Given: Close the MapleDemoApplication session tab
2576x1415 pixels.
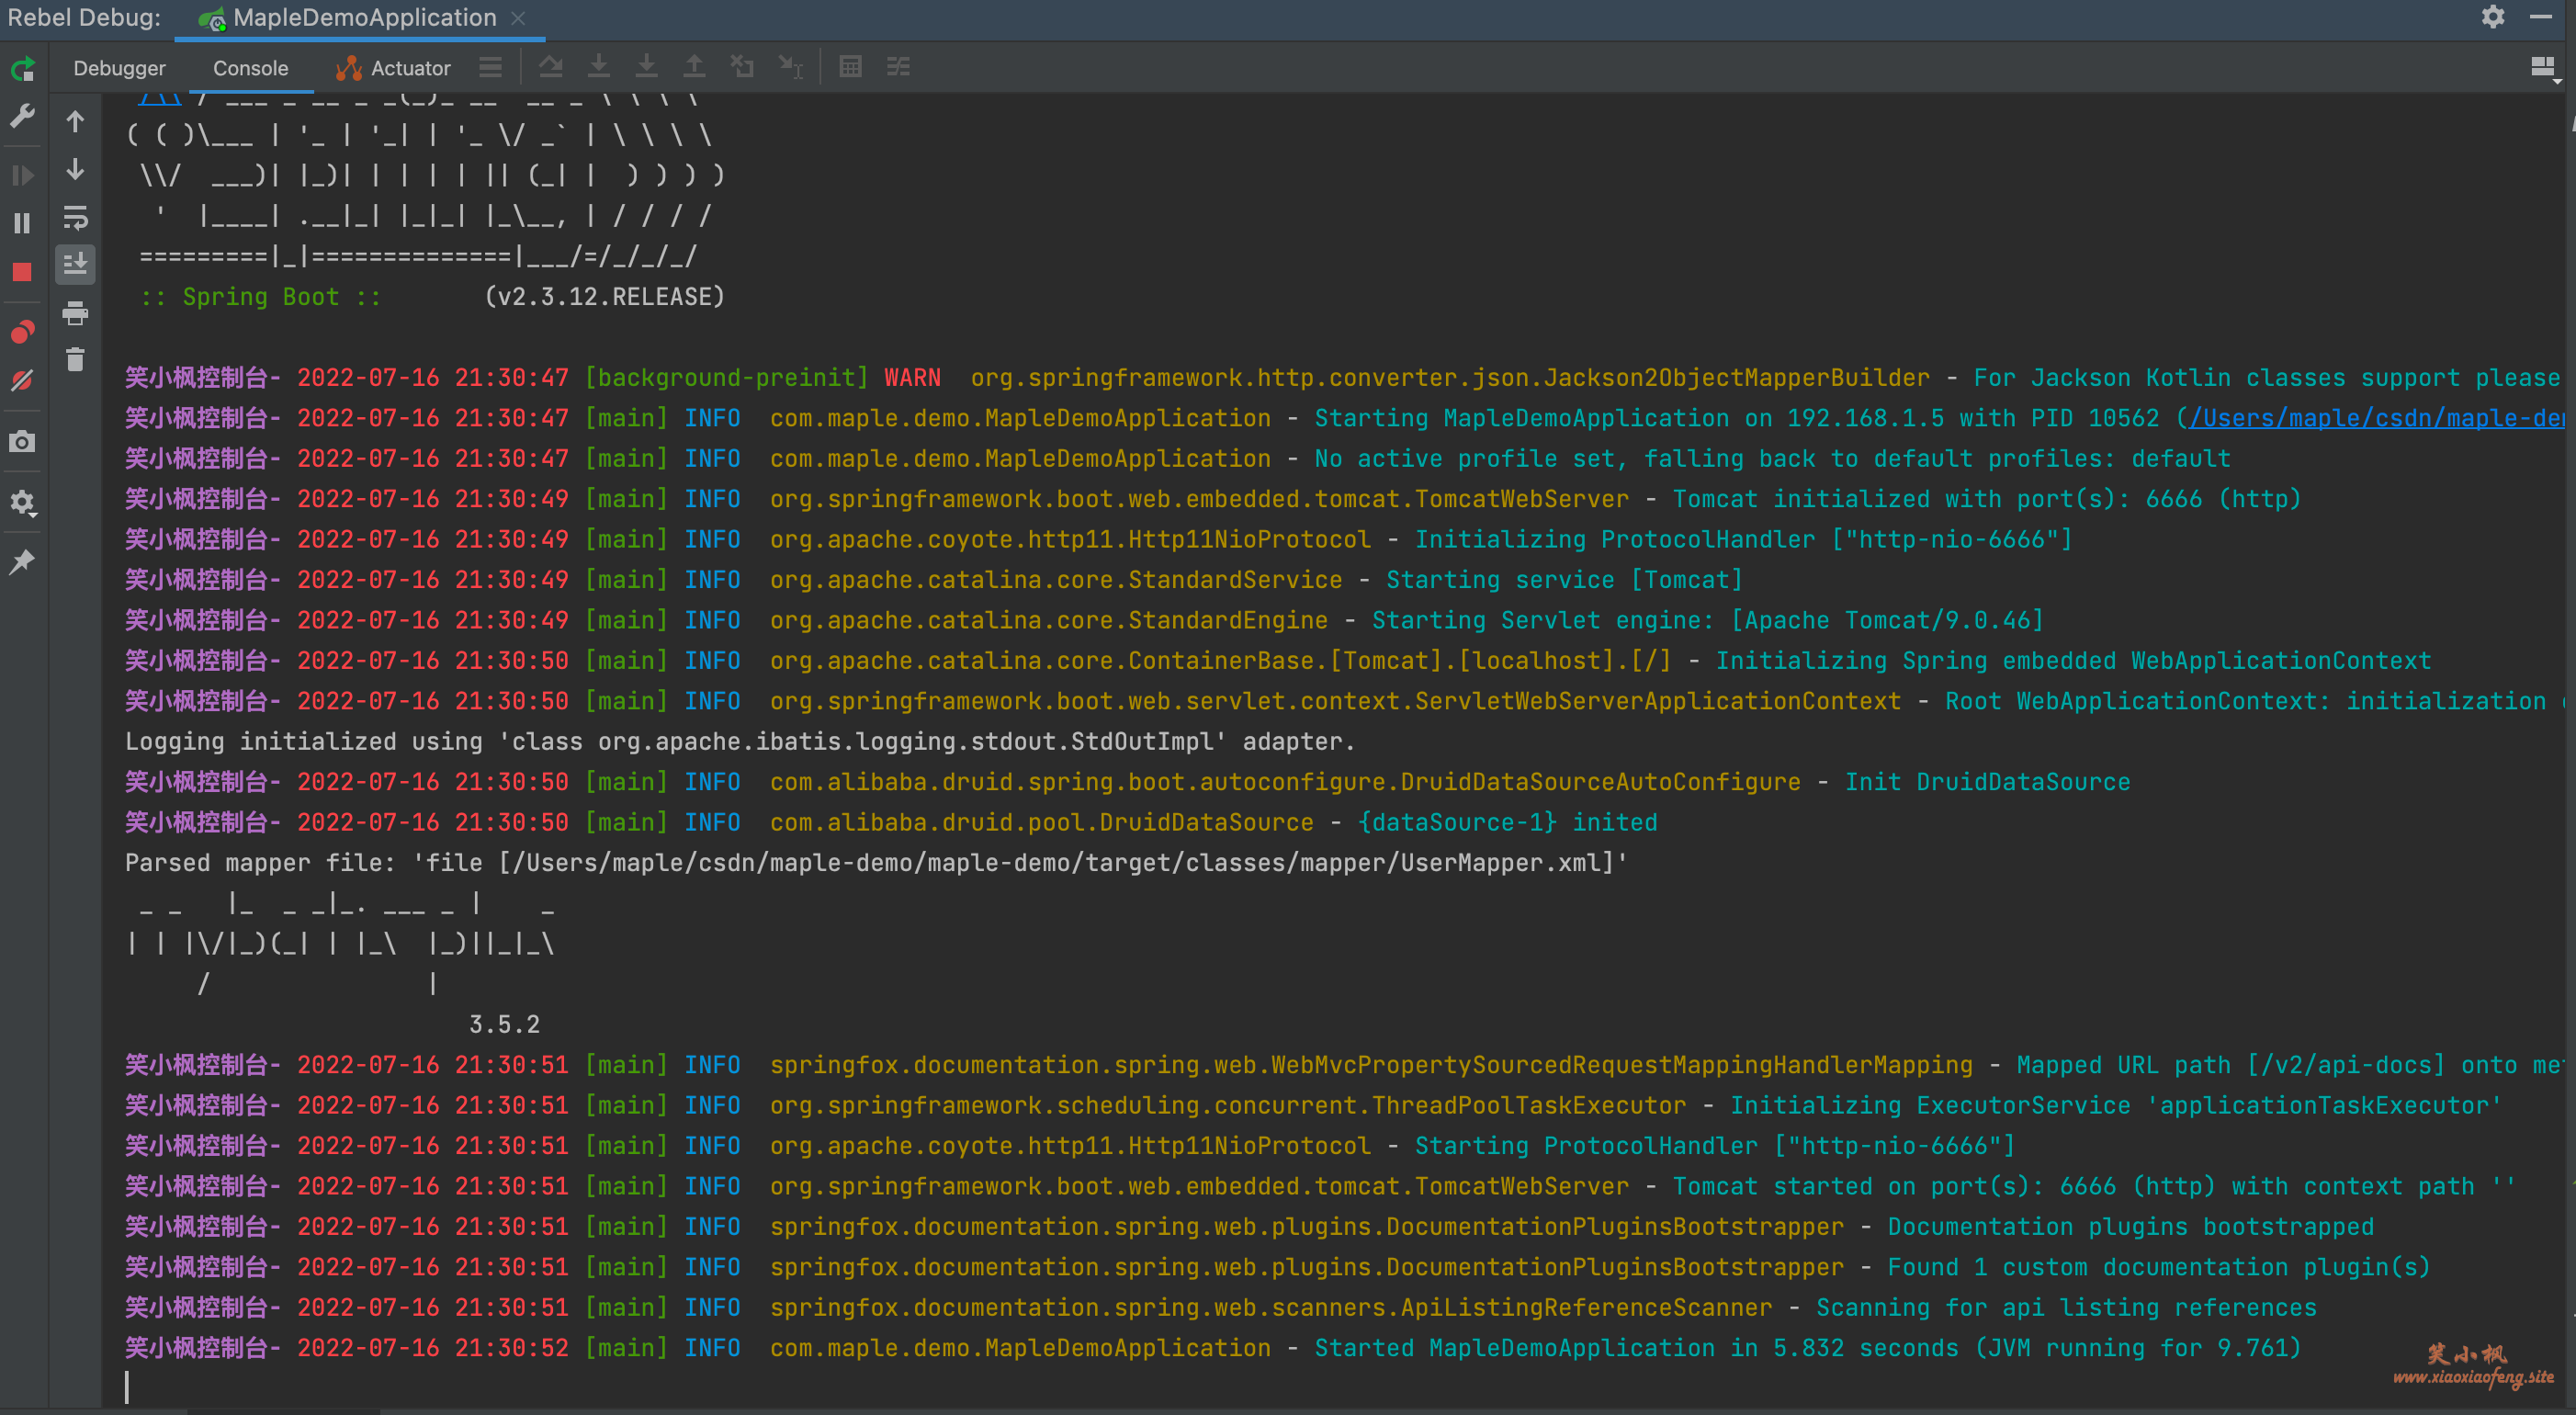Looking at the screenshot, I should point(518,17).
